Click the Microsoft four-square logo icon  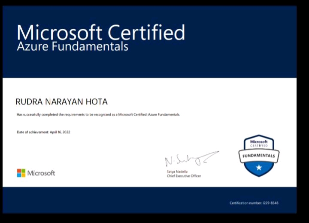click(x=21, y=173)
